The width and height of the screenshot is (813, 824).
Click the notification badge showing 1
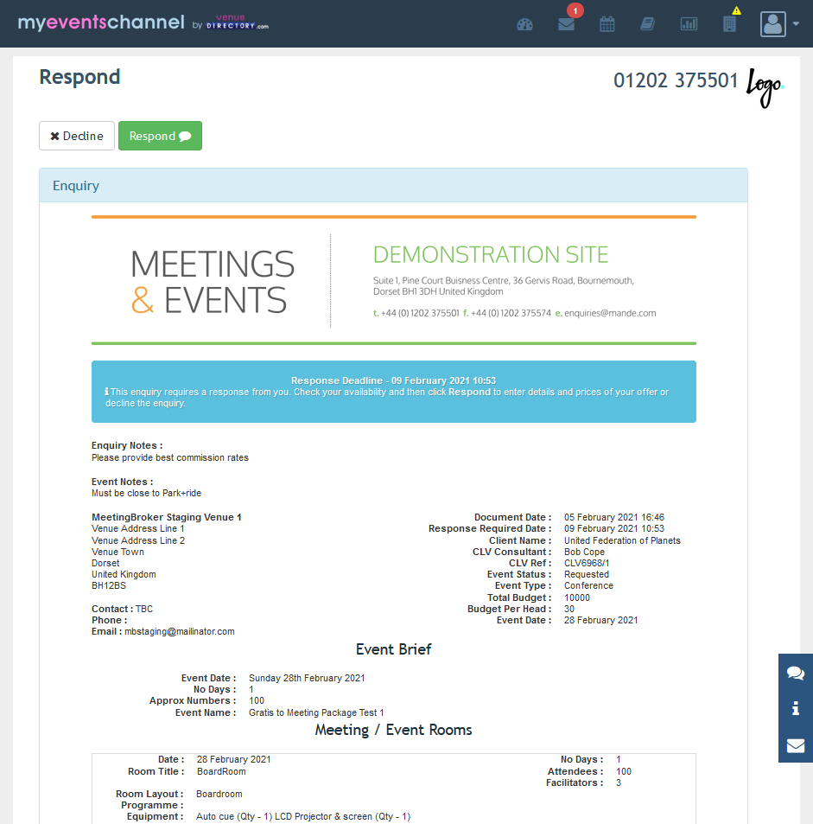pos(575,10)
